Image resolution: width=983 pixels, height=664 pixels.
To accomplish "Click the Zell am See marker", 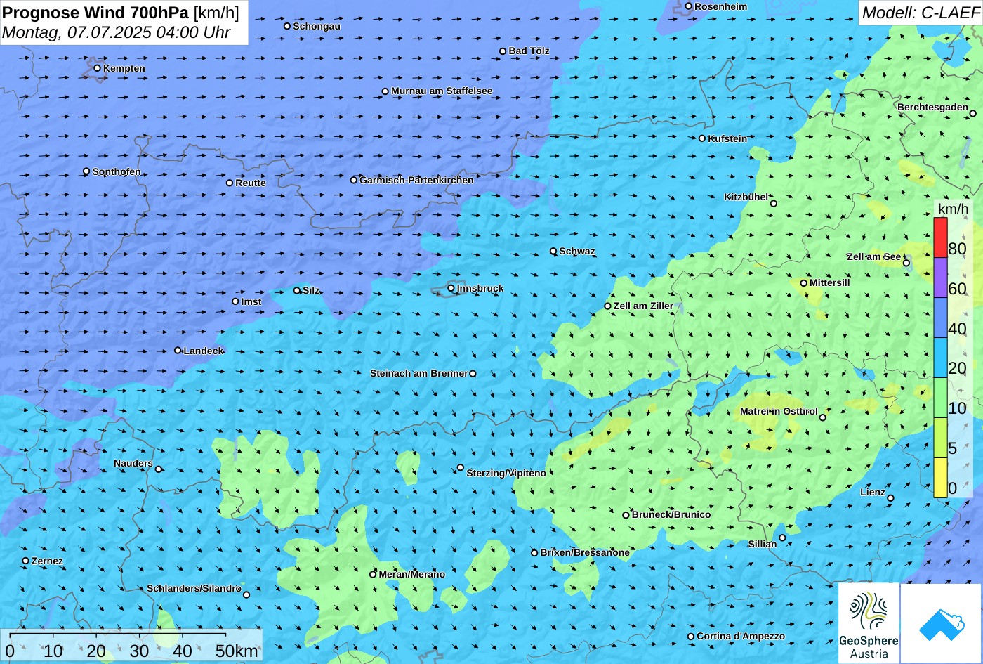I will [906, 263].
